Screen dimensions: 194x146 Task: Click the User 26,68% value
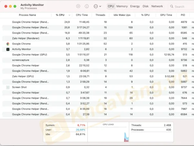[81, 130]
